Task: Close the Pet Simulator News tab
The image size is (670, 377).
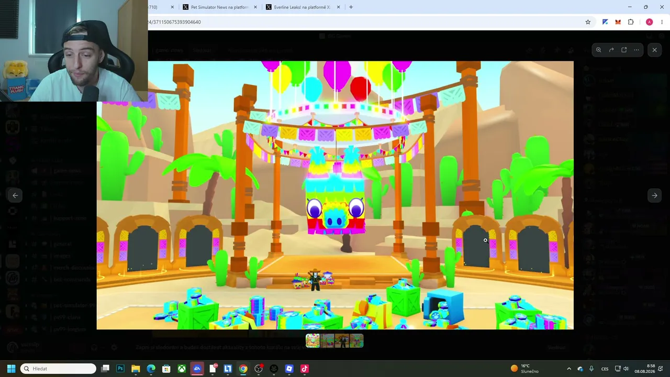Action: pos(255,7)
